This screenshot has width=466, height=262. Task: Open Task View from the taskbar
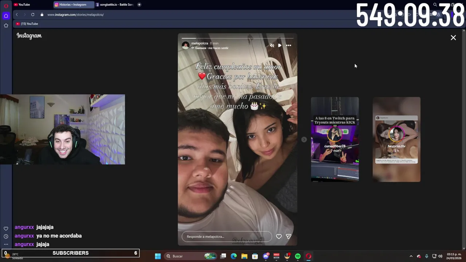click(223, 256)
